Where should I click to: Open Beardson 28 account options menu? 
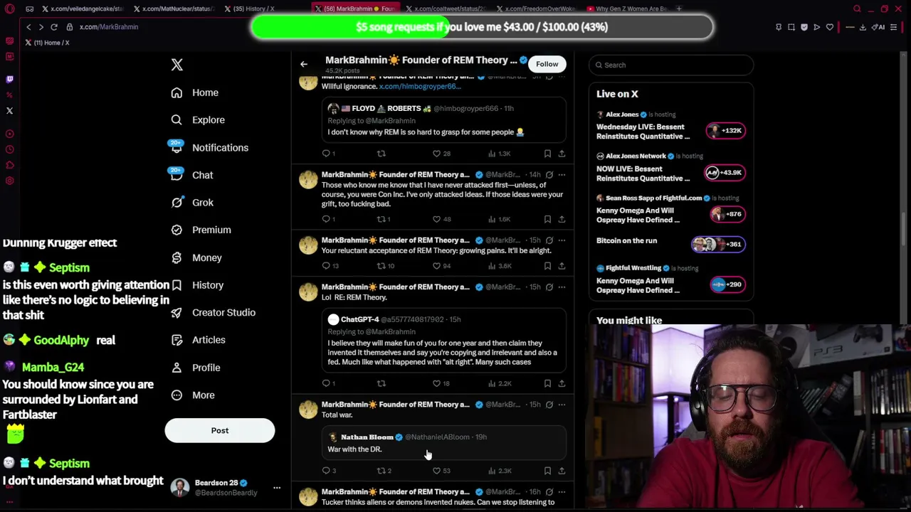(277, 488)
